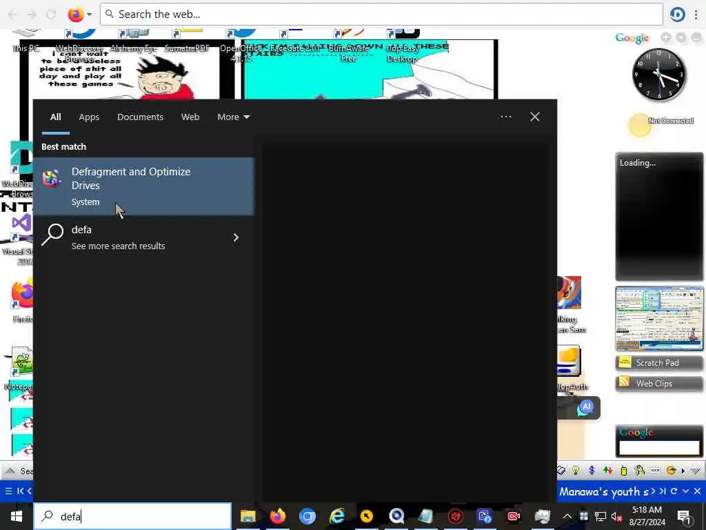Image resolution: width=706 pixels, height=530 pixels.
Task: Open the search panel options ellipsis
Action: (505, 117)
